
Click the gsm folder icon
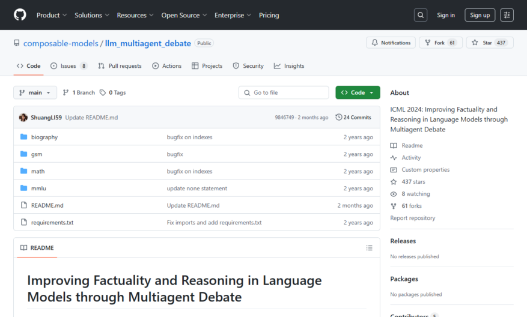coord(23,154)
